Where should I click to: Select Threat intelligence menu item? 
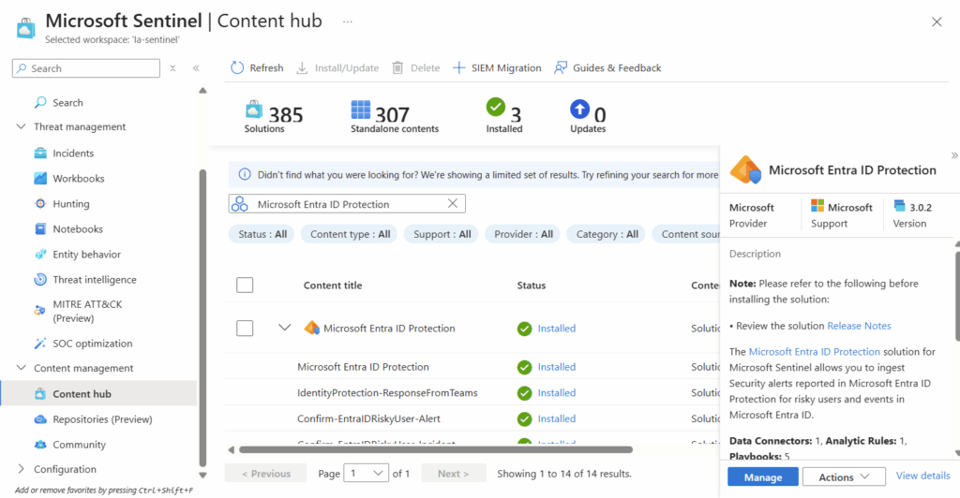point(95,279)
